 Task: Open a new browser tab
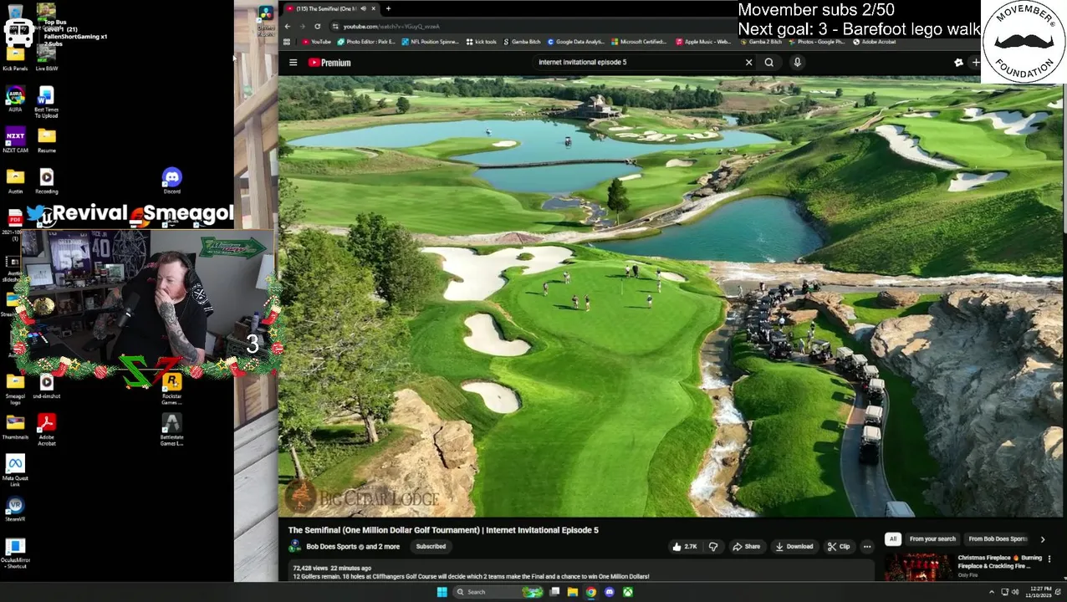[x=388, y=8]
